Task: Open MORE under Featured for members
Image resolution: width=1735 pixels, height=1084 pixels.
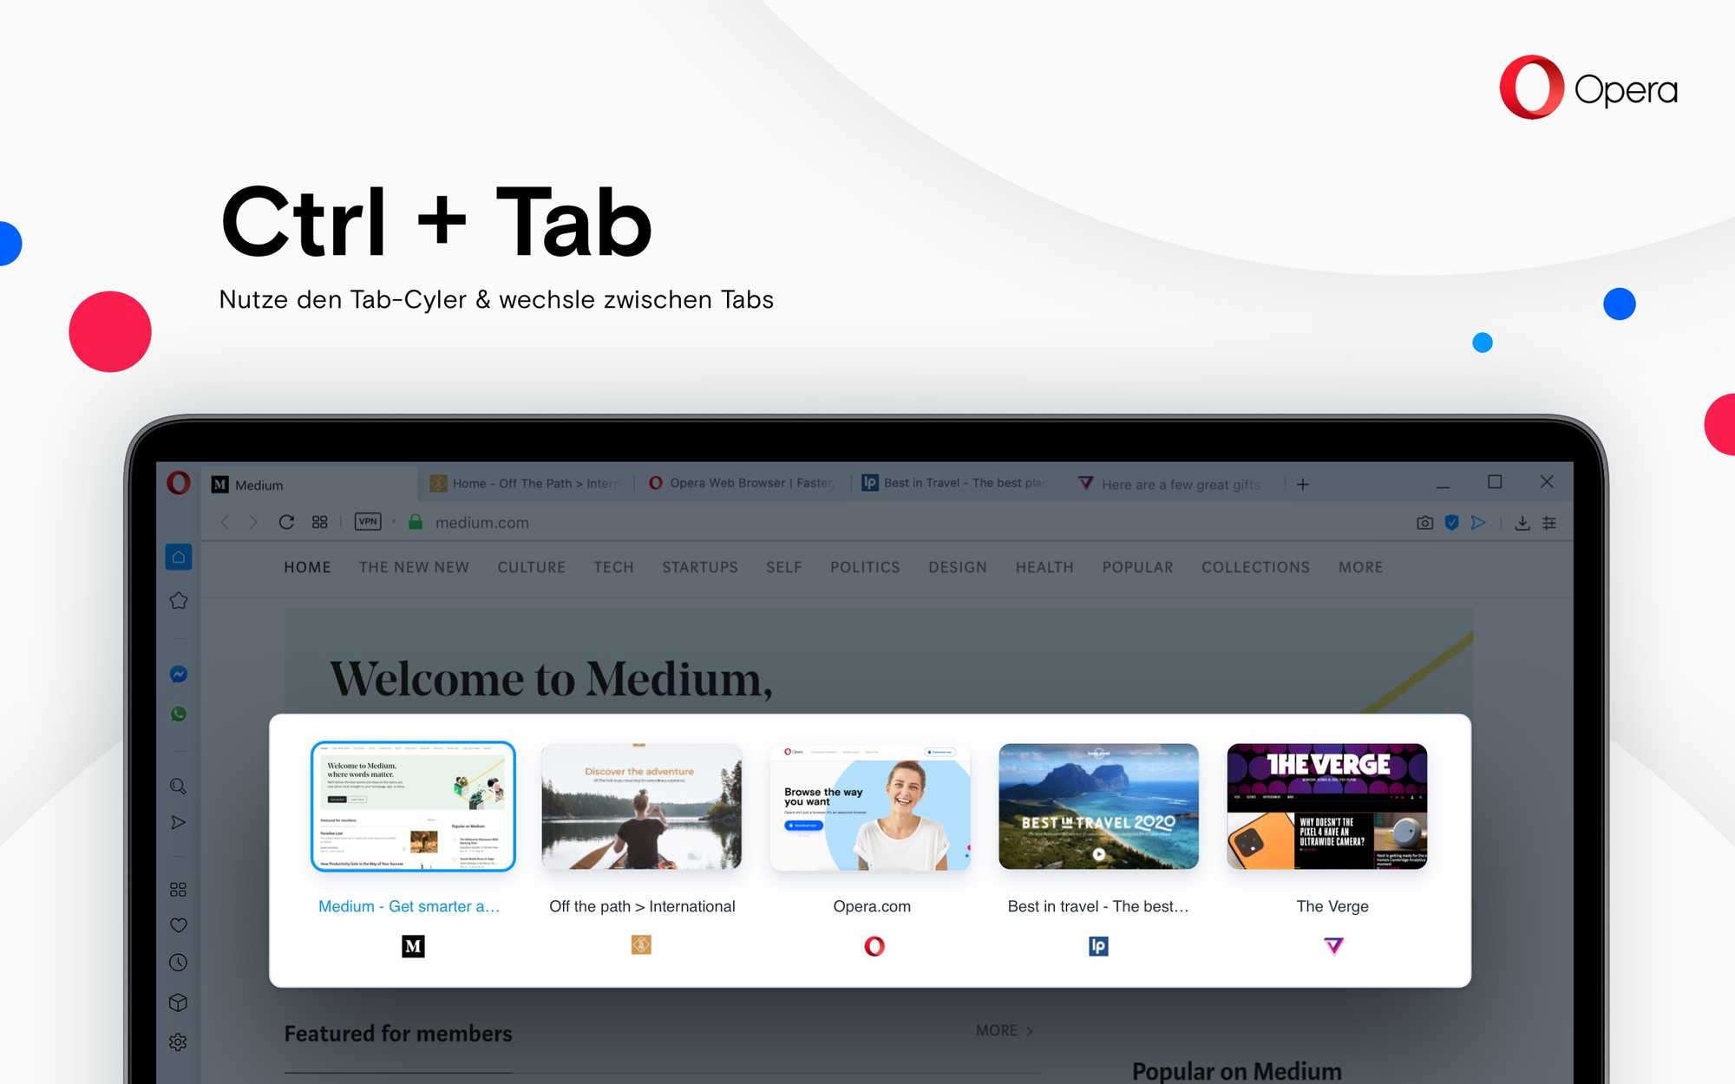Action: point(1004,1030)
